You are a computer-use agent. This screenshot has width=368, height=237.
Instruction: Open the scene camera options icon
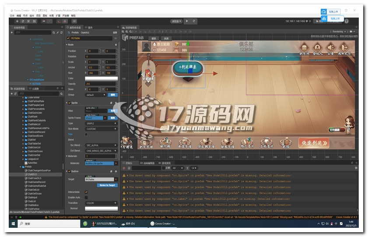tap(352, 32)
